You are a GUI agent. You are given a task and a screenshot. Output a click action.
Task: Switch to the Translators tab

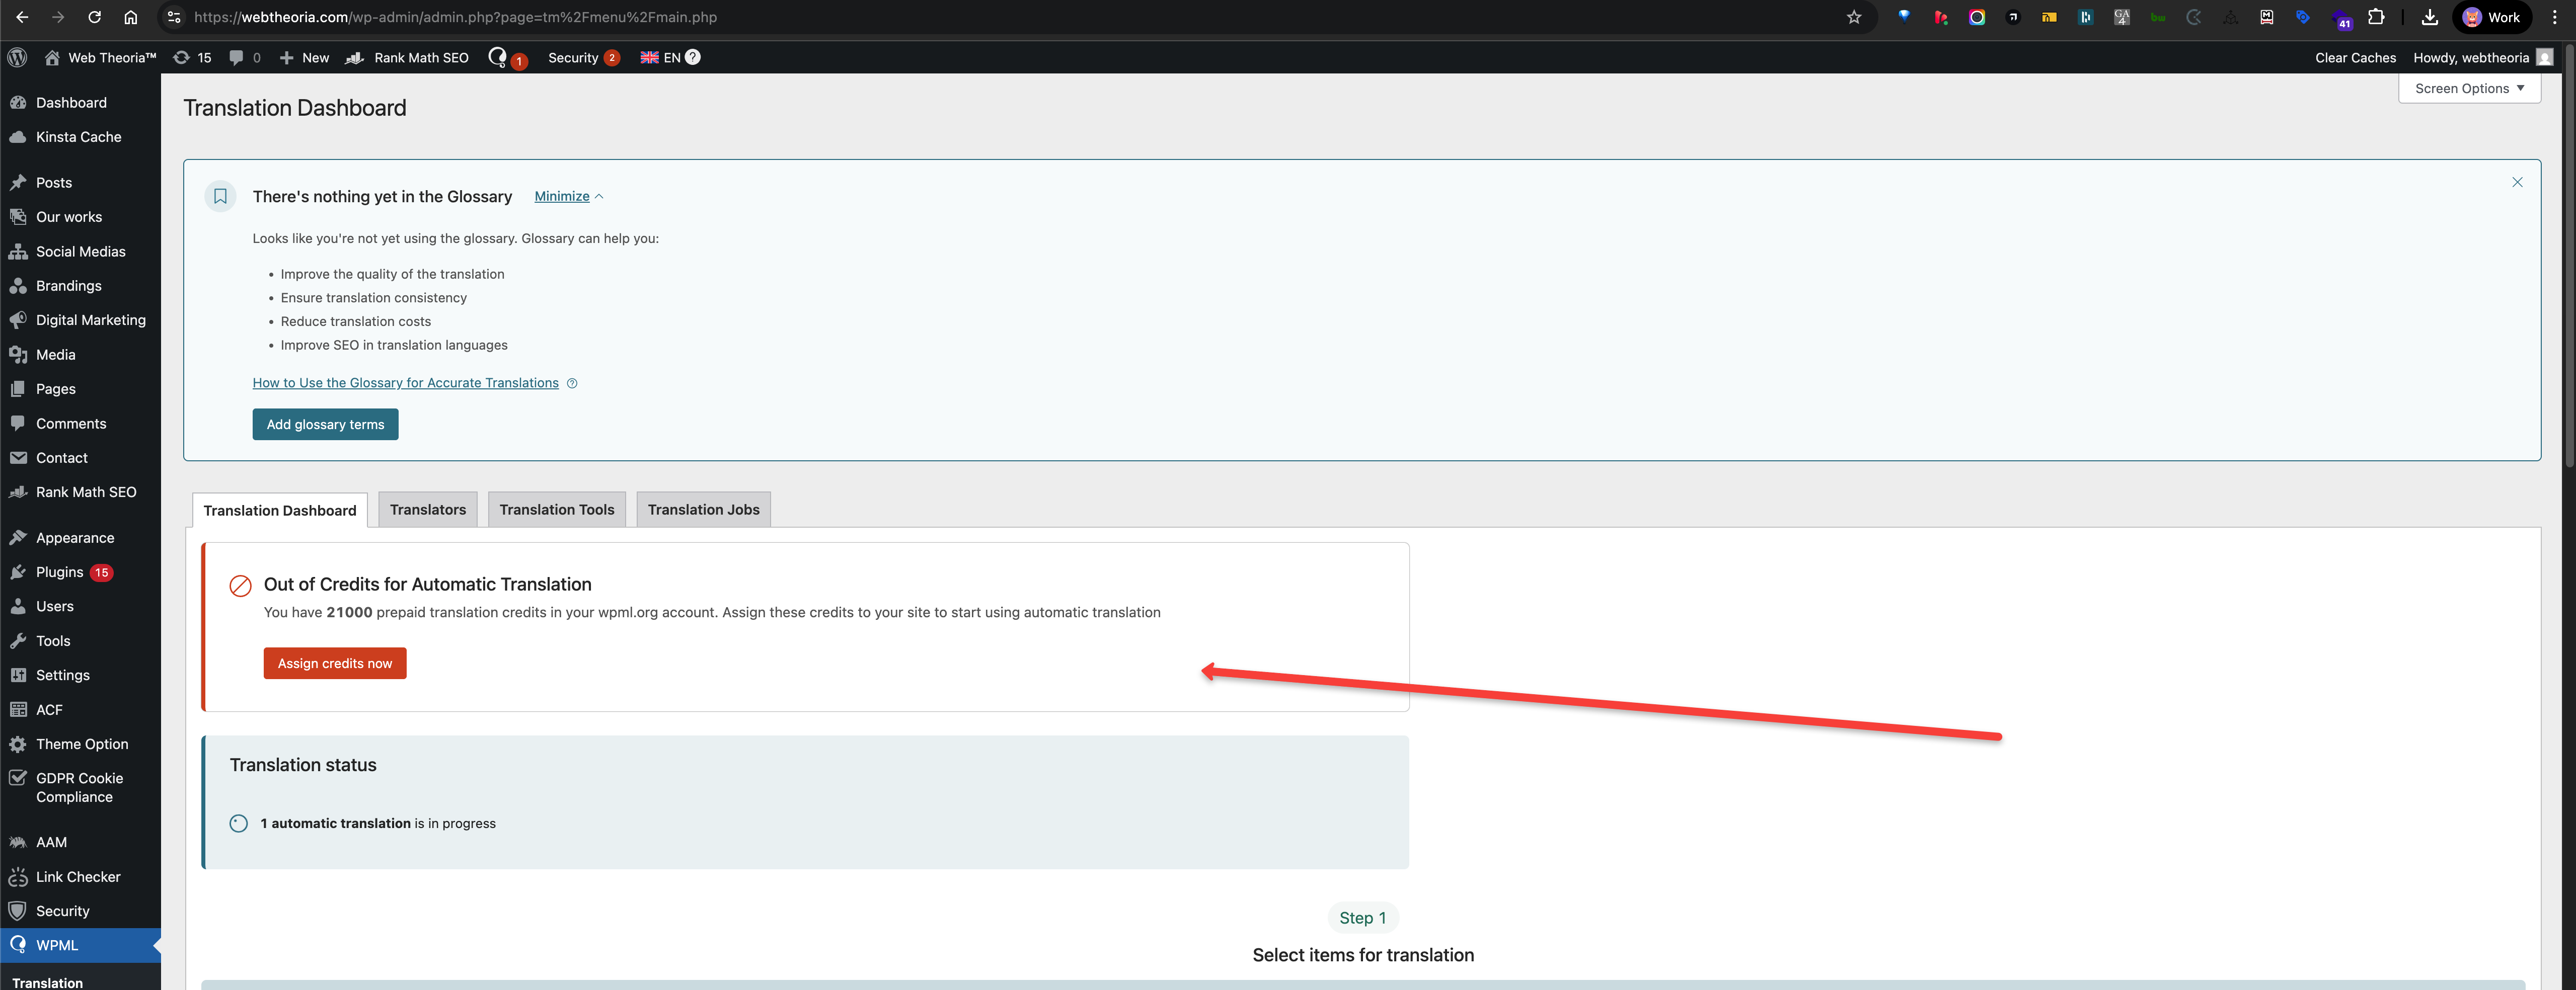pyautogui.click(x=427, y=510)
